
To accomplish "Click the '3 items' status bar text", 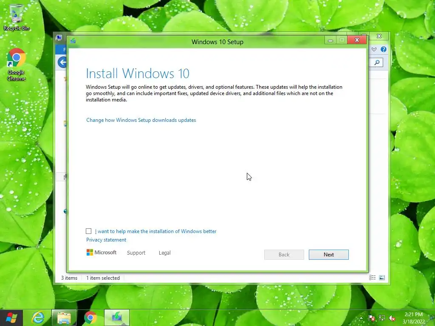I will (69, 278).
